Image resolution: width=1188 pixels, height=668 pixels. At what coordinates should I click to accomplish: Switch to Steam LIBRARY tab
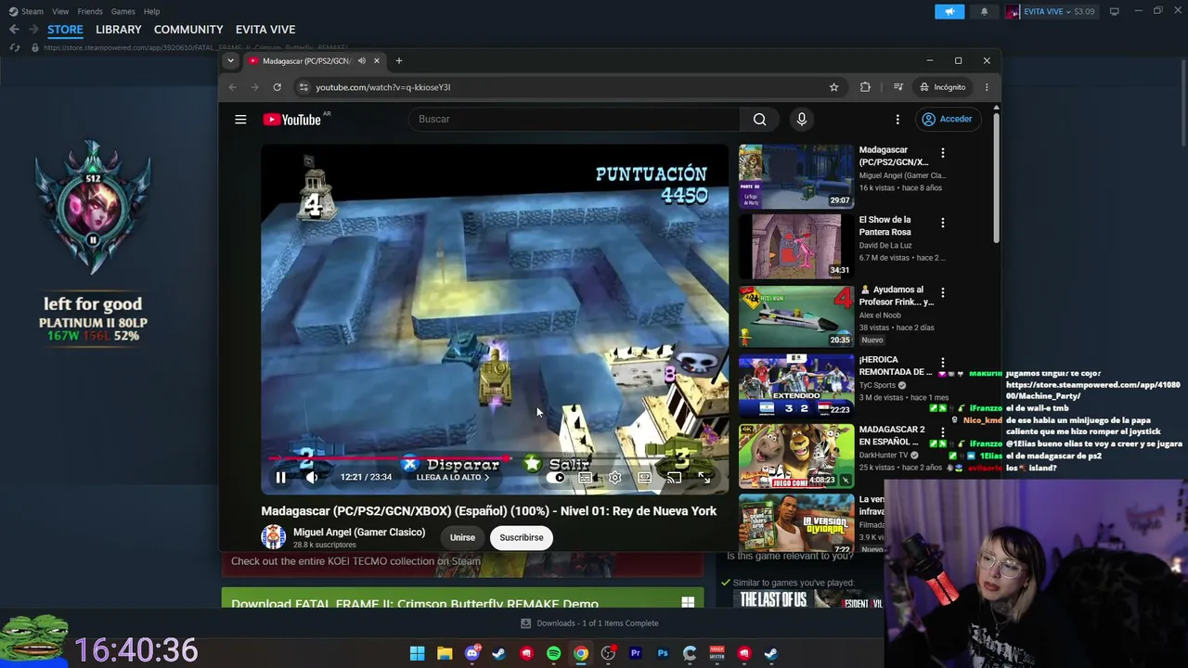click(x=119, y=30)
